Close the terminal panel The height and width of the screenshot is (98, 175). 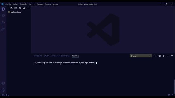[172, 56]
